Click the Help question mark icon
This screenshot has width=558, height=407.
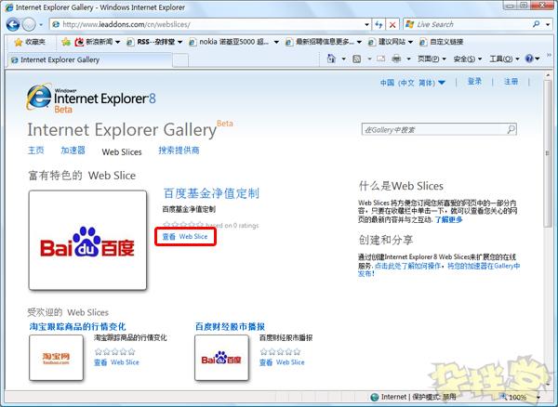(x=529, y=59)
